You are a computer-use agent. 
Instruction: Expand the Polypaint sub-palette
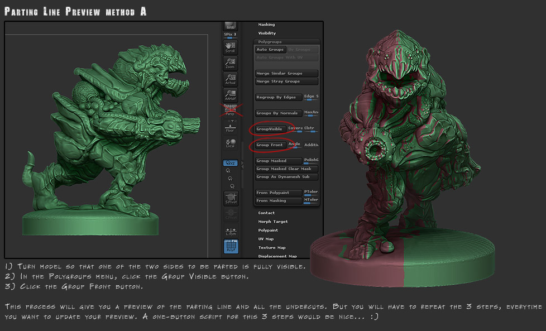(268, 230)
